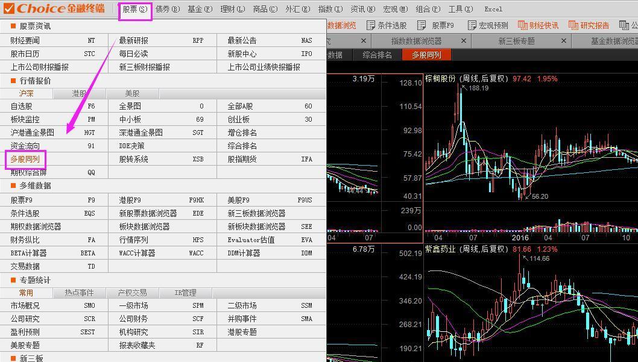Select the 美股 market tab
The width and height of the screenshot is (638, 362).
[132, 93]
